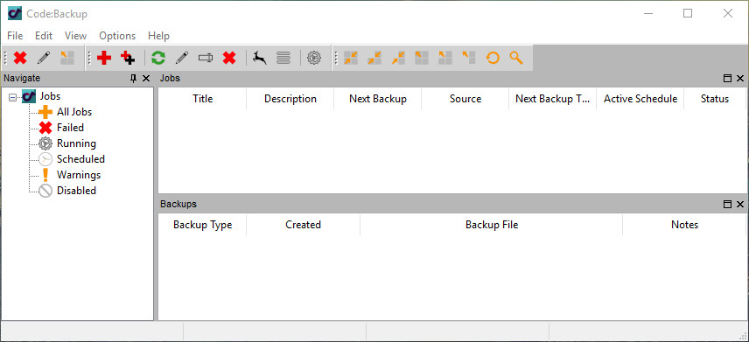Open the File menu
The image size is (749, 342).
(15, 36)
